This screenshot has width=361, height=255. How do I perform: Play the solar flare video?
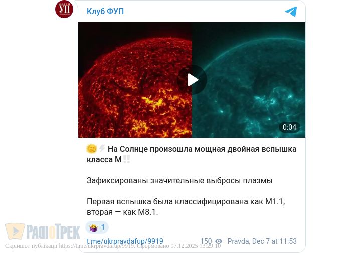(x=192, y=80)
